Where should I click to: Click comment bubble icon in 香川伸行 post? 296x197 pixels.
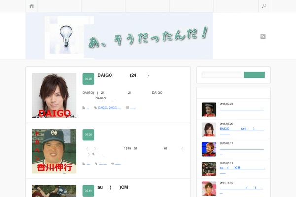click(x=112, y=164)
